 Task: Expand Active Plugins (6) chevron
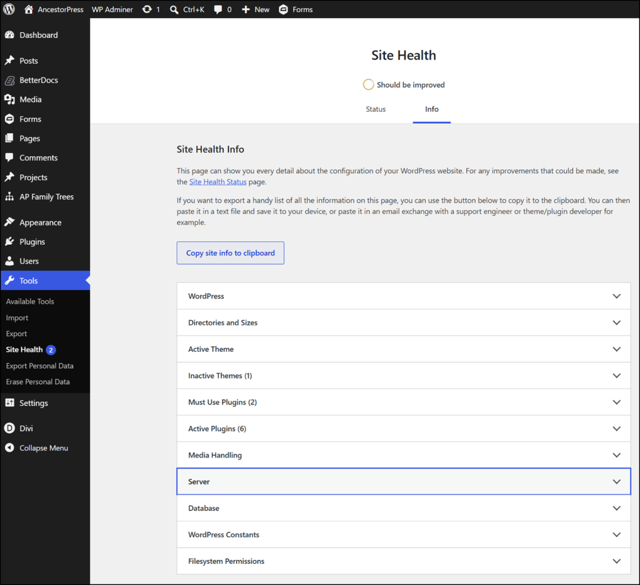click(616, 429)
